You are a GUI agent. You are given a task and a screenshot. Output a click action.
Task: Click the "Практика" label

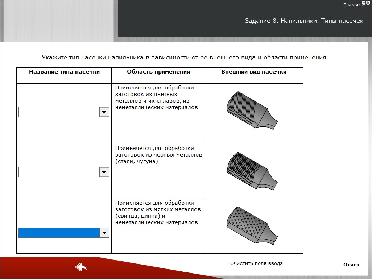pos(352,5)
